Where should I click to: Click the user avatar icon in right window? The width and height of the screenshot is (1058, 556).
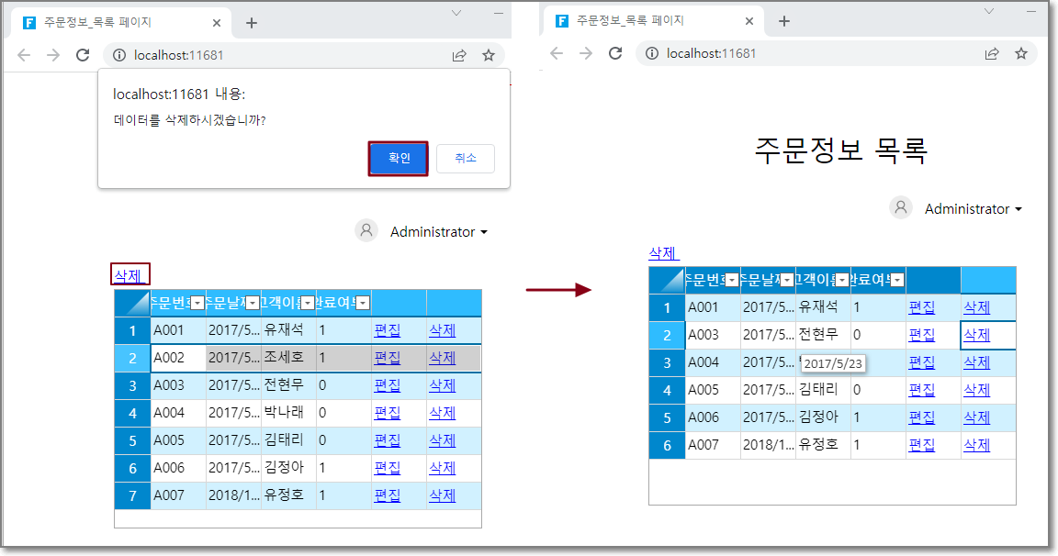coord(900,208)
